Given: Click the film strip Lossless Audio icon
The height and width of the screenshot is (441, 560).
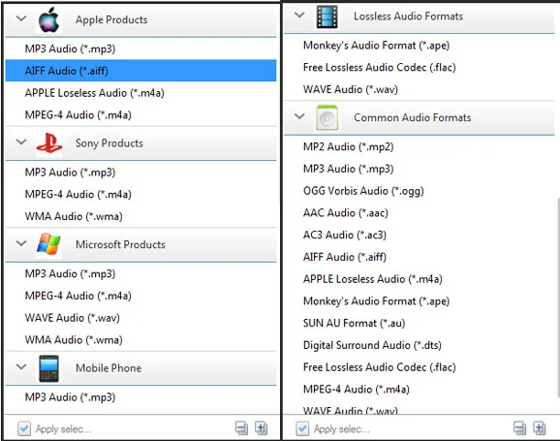Looking at the screenshot, I should point(327,16).
